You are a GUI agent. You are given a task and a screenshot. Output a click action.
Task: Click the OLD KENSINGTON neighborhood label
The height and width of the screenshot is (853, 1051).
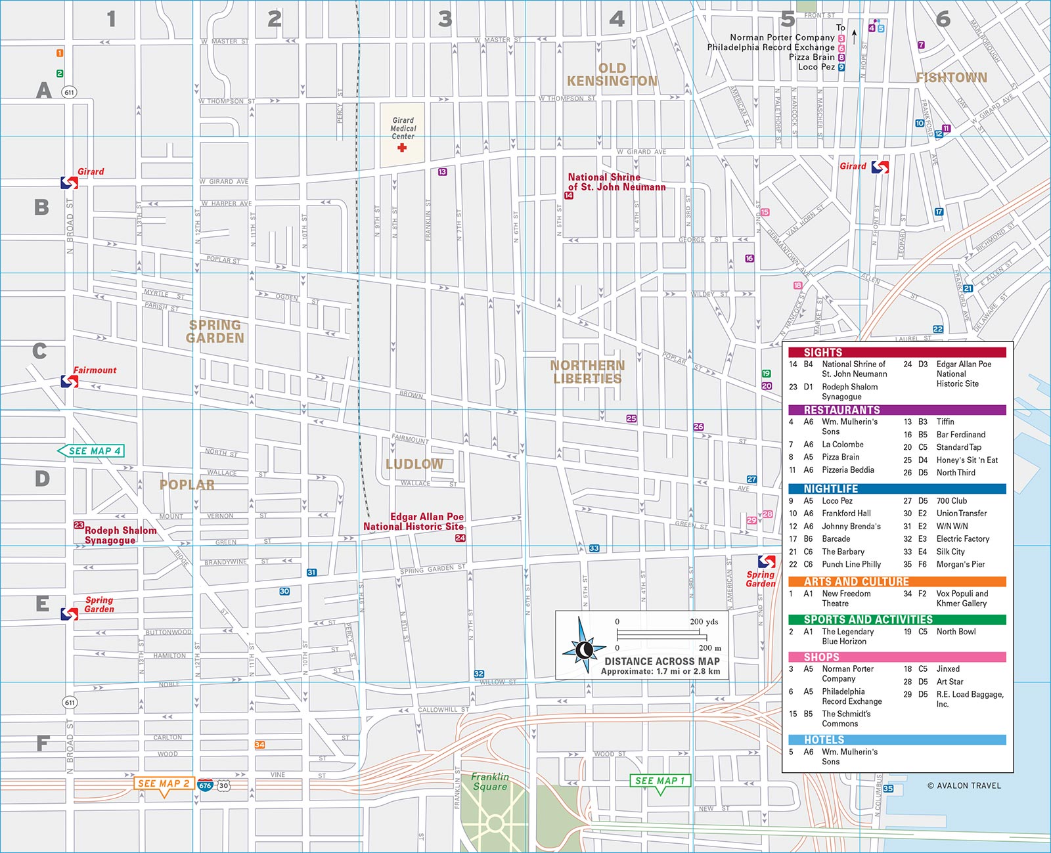point(612,75)
